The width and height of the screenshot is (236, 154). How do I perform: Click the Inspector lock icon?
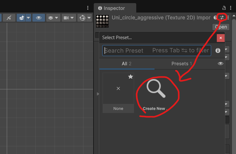pyautogui.click(x=224, y=8)
